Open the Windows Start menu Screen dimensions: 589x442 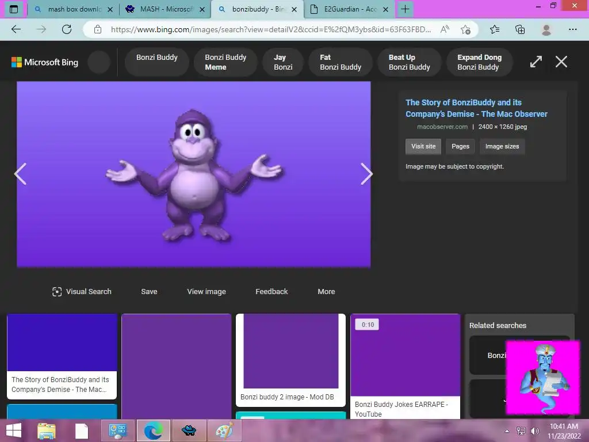pos(14,430)
